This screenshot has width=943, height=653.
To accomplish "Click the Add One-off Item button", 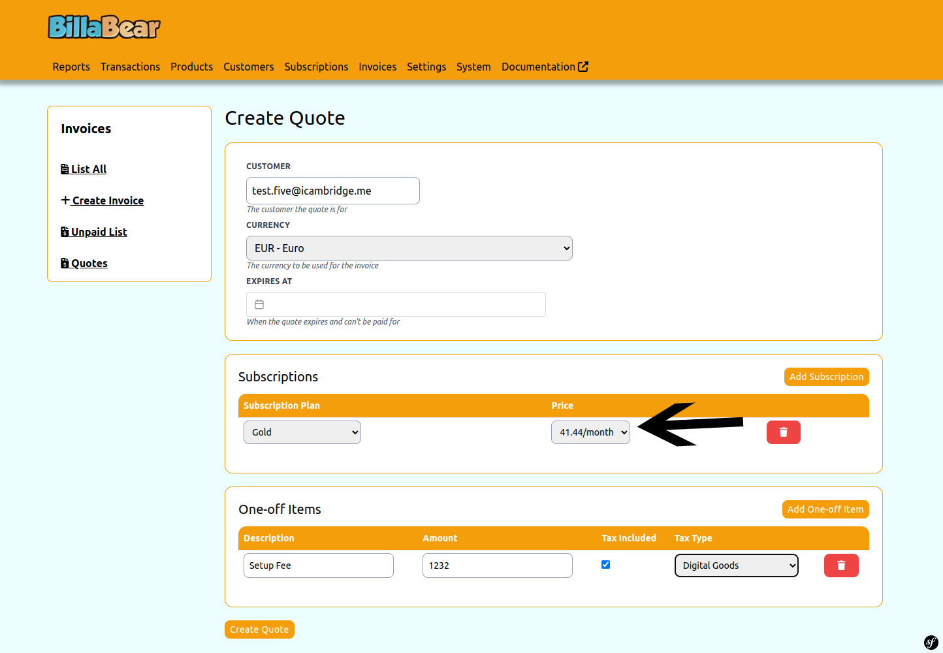I will tap(825, 509).
